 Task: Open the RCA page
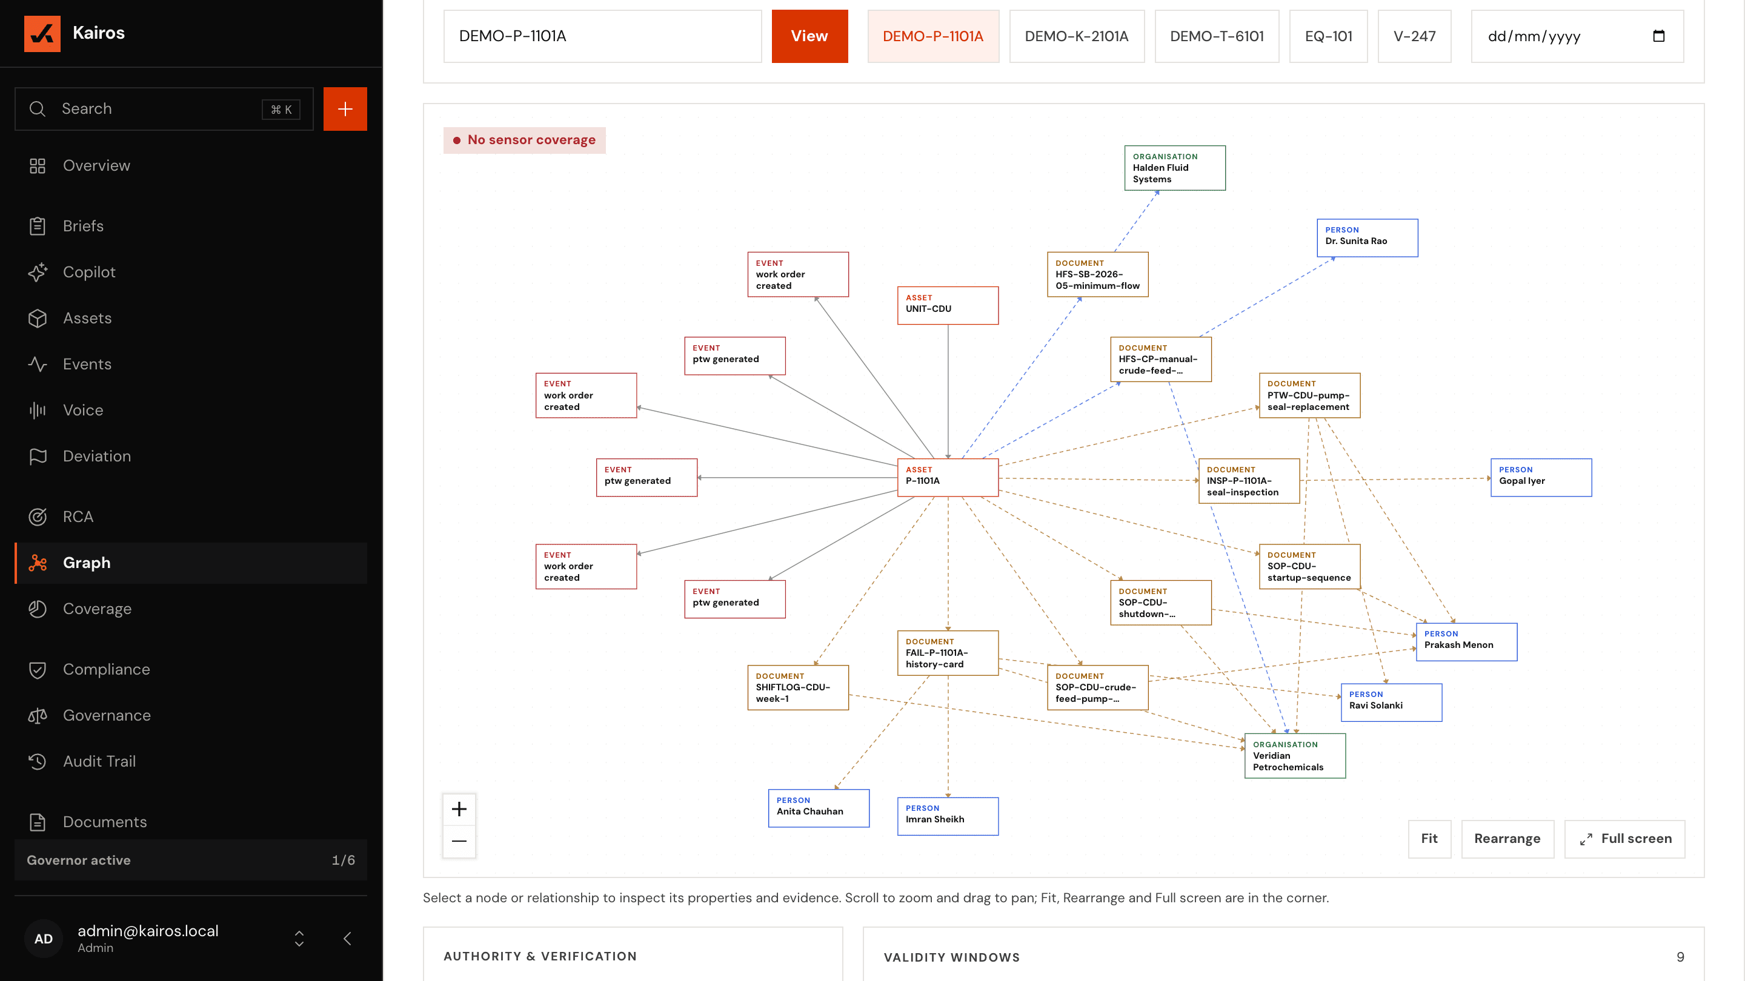[x=190, y=517]
